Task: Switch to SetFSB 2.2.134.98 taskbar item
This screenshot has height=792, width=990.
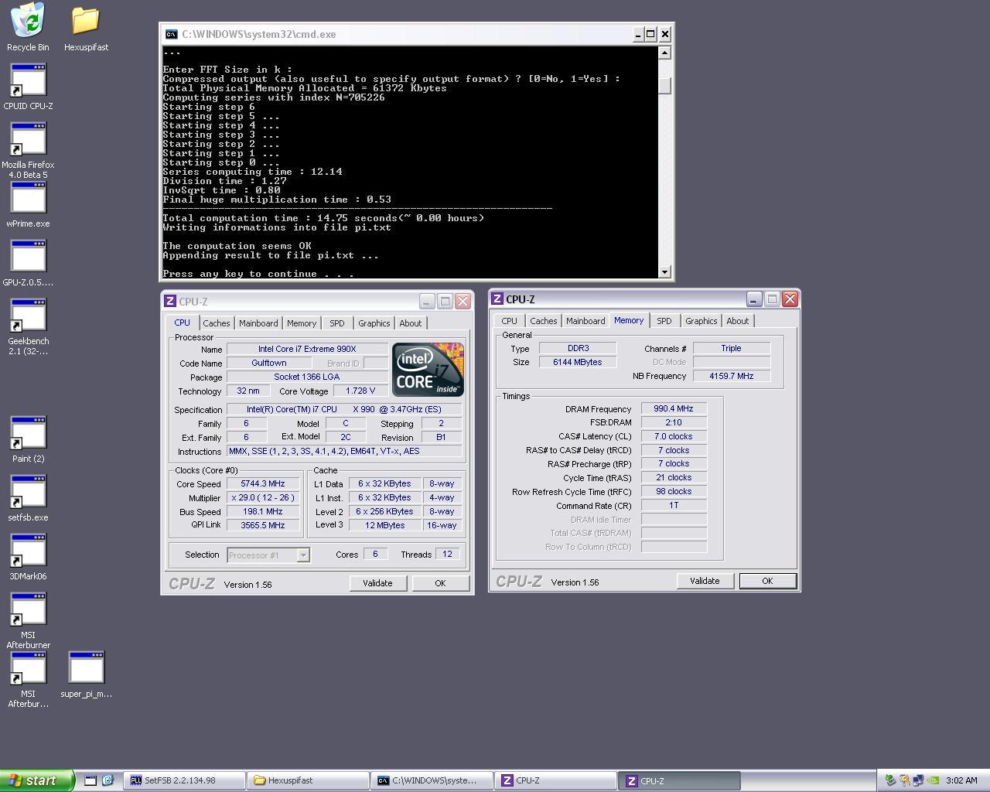Action: point(184,780)
